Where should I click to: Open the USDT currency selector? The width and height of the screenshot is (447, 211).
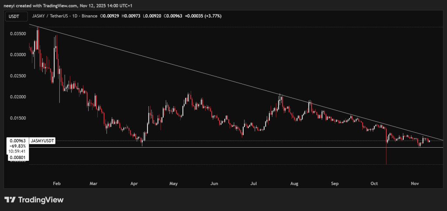click(14, 17)
